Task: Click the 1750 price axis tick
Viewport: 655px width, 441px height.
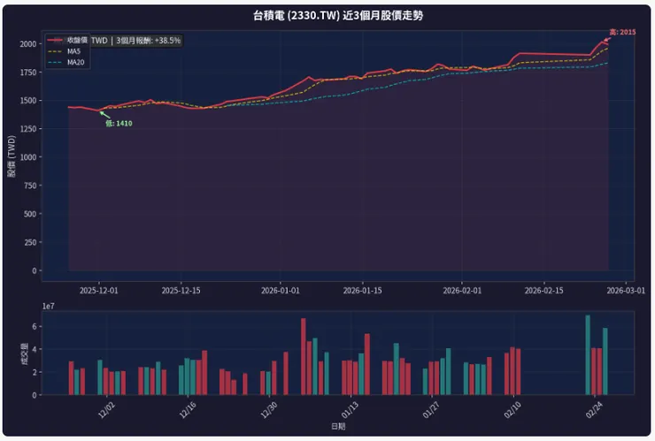Action: pos(28,72)
